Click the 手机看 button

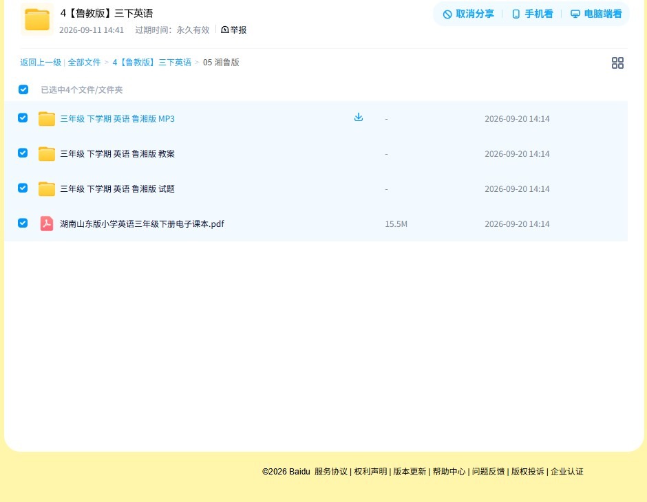(532, 14)
